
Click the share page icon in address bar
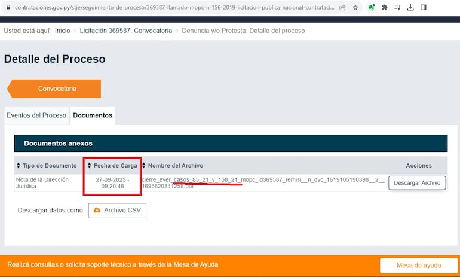342,8
